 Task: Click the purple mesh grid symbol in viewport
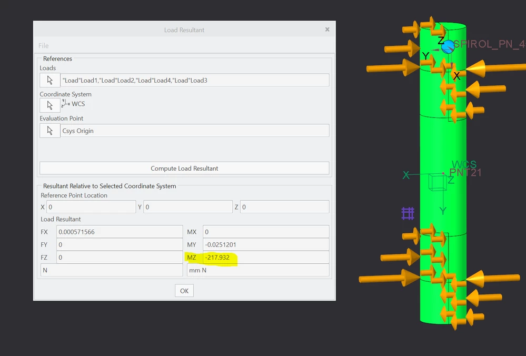pyautogui.click(x=408, y=213)
